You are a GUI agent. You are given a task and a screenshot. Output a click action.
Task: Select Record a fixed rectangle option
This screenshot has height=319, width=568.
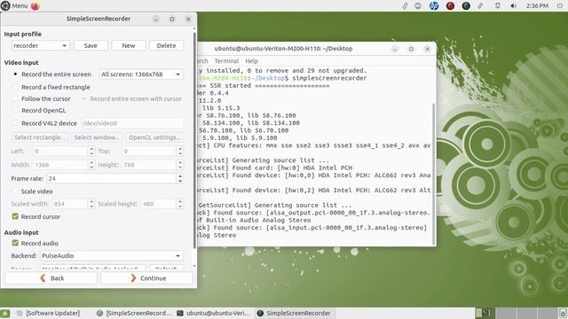[x=51, y=87]
